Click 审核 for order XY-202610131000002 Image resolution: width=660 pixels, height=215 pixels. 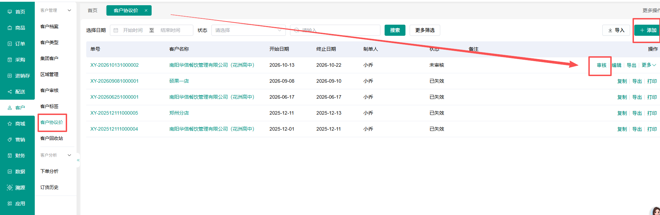(x=602, y=65)
